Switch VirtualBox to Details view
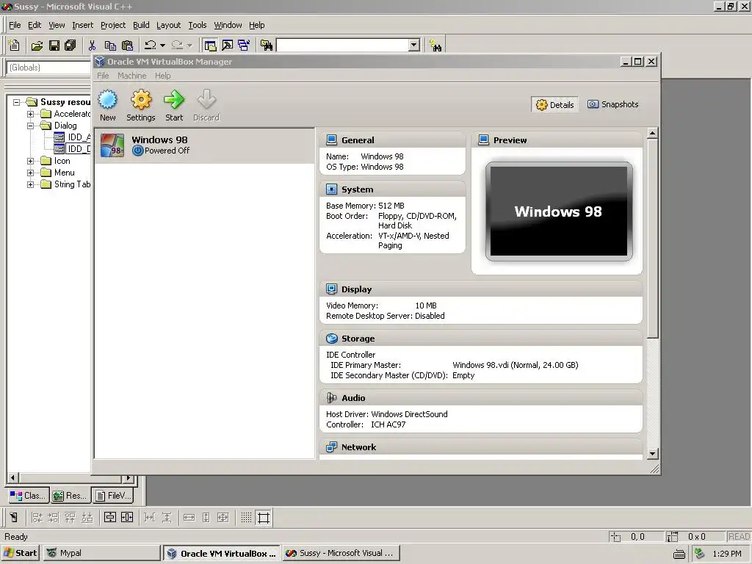Viewport: 752px width, 564px height. (x=555, y=104)
